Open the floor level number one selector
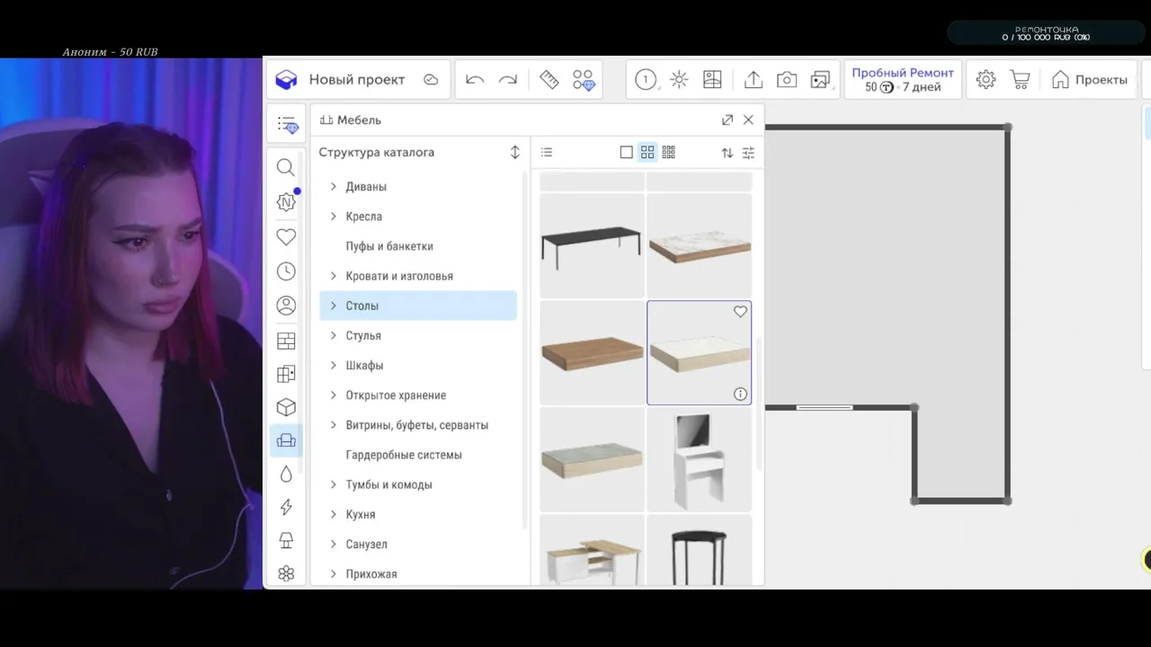 646,80
